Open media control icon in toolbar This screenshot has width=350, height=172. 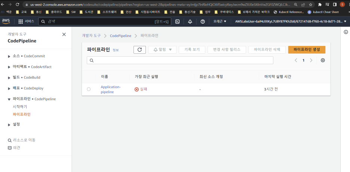point(327,4)
